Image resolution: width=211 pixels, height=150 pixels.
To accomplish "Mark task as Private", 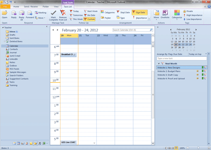I will coord(188,11).
